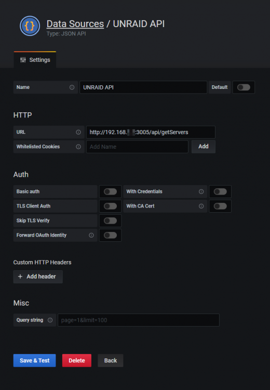Enable the With Credentials switch

coord(220,191)
